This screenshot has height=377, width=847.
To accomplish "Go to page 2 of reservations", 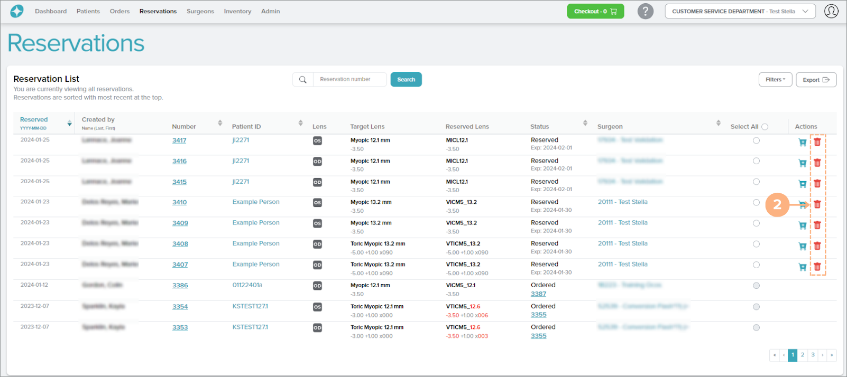I will (802, 355).
